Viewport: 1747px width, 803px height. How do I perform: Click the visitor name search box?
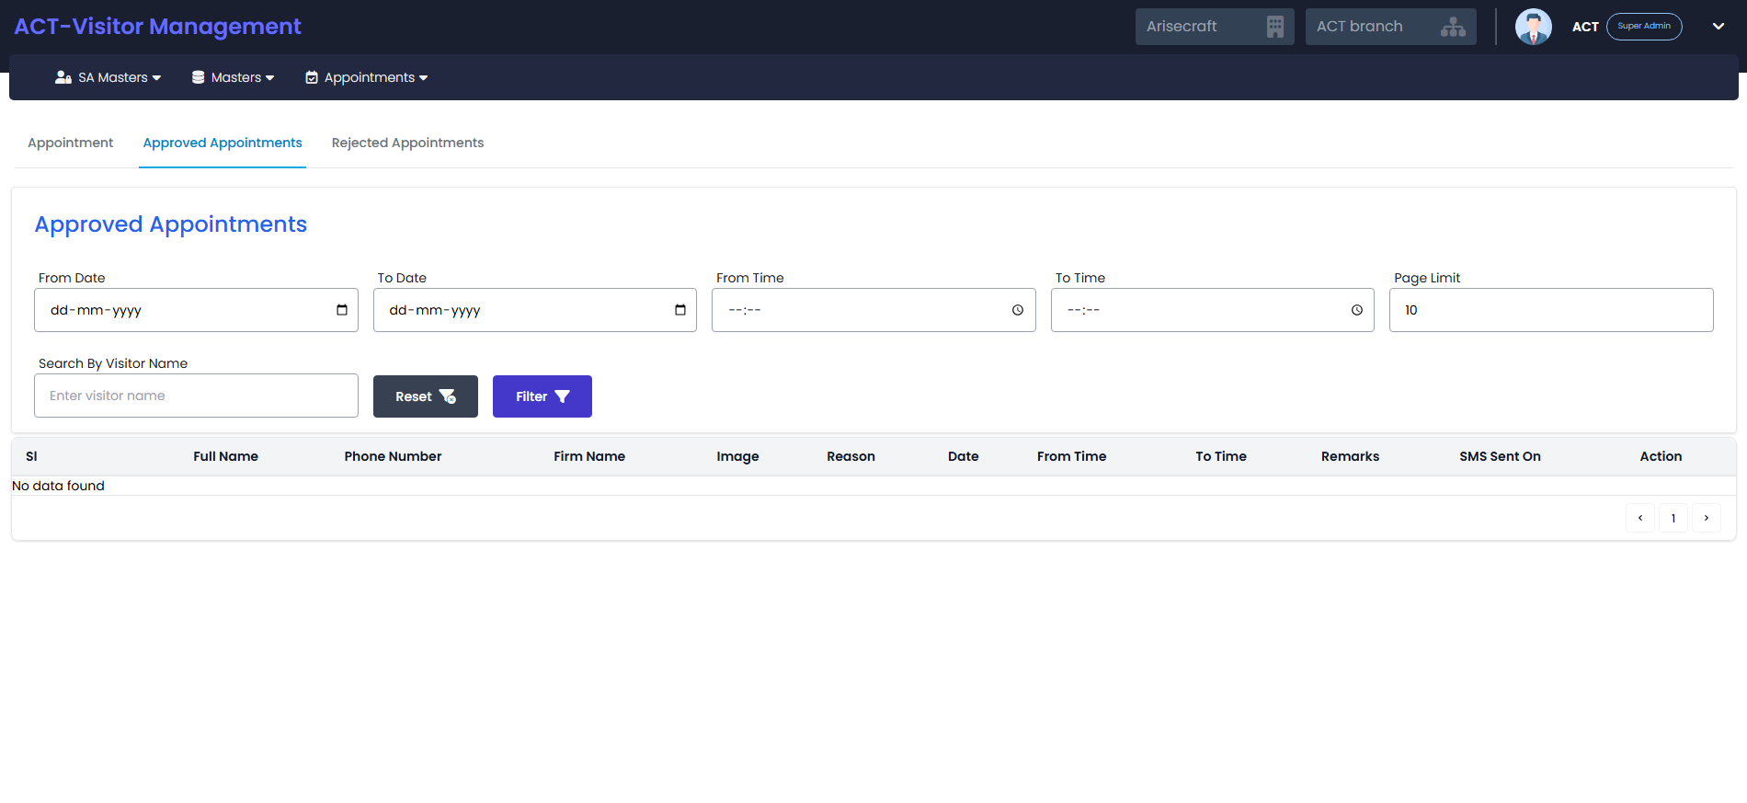coord(196,396)
